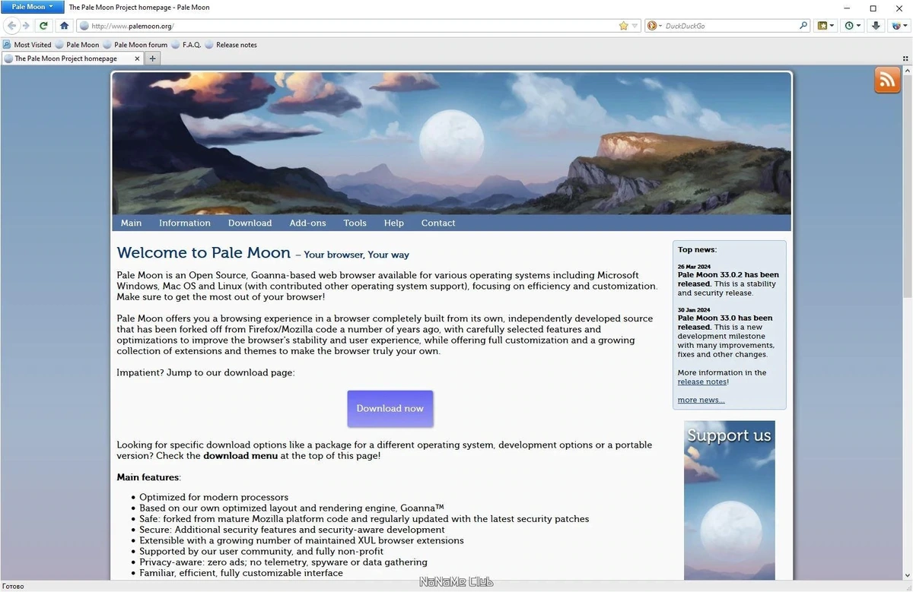Open the Add-ons navigation menu item
This screenshot has height=592, width=913.
pos(307,223)
